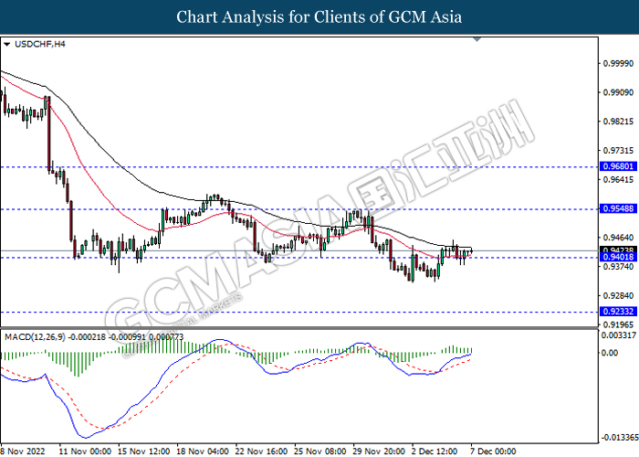Click the 22 Nov 16:00 time label
This screenshot has height=457, width=639.
click(x=261, y=452)
